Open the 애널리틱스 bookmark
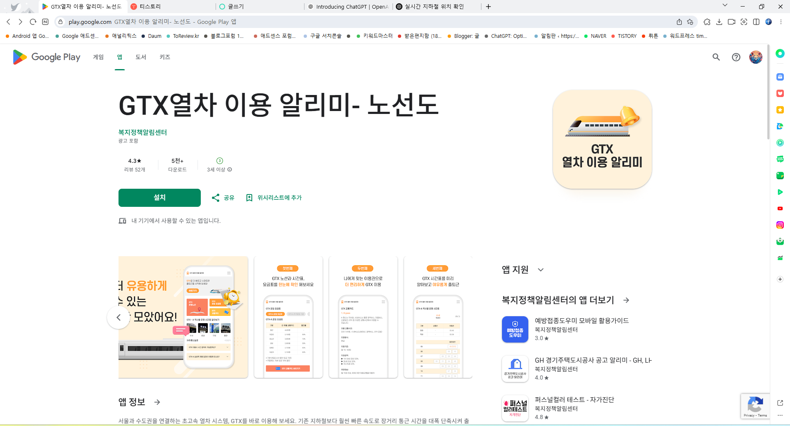The width and height of the screenshot is (790, 426). coord(121,36)
